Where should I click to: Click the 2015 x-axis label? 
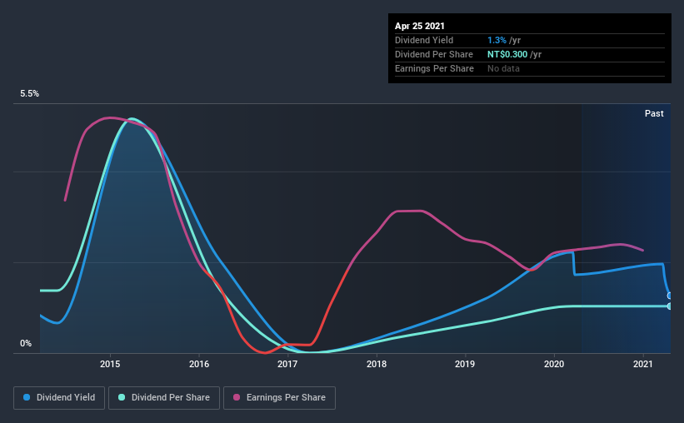(x=110, y=364)
